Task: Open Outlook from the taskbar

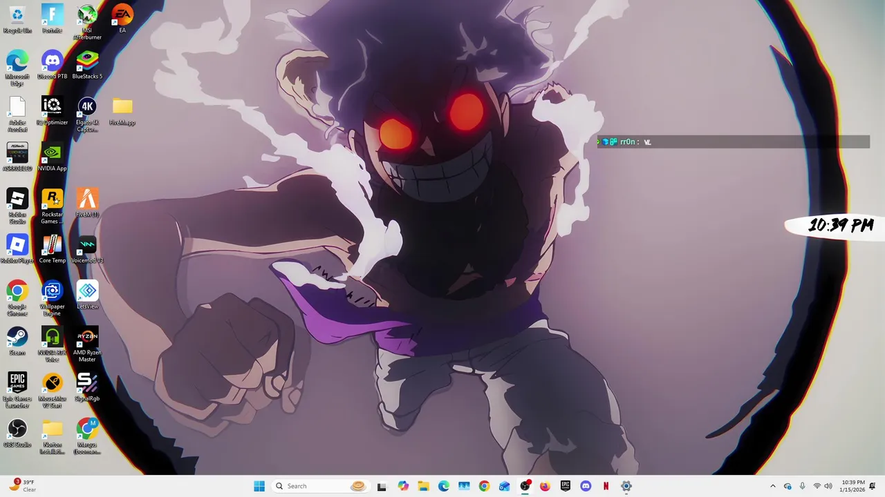Action: tap(505, 486)
